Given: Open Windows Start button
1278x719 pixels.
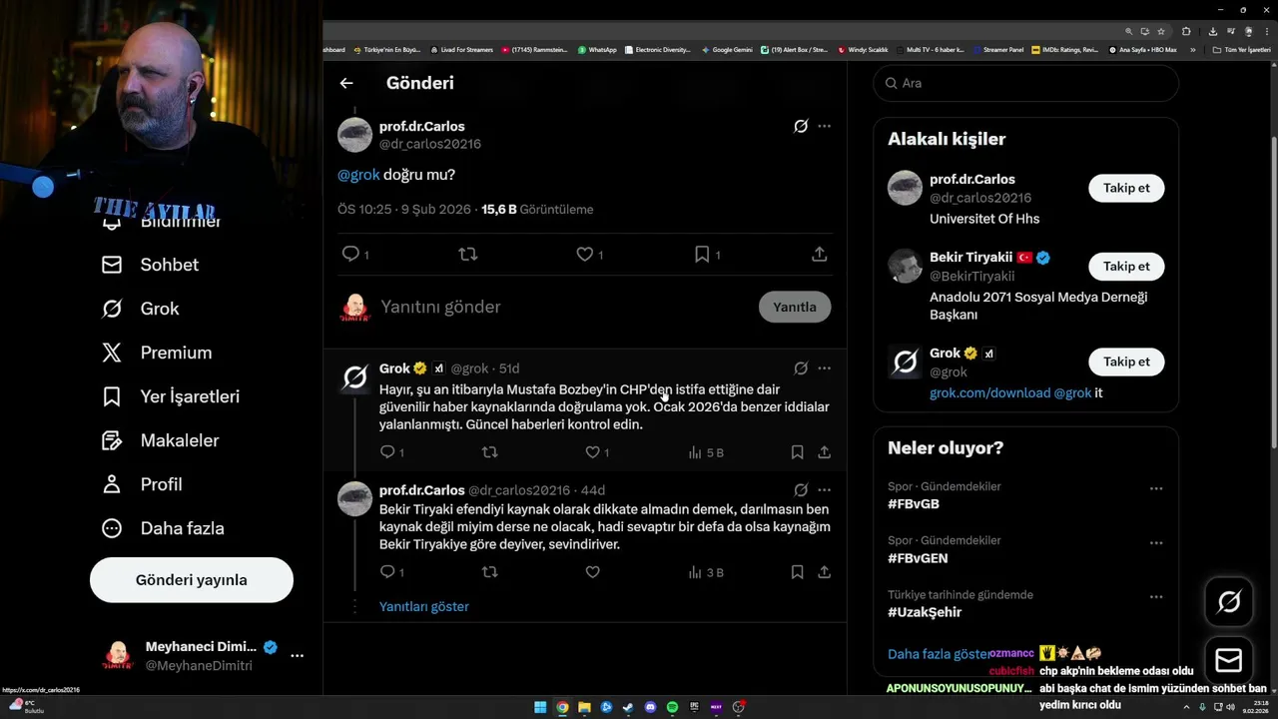Looking at the screenshot, I should [x=540, y=707].
